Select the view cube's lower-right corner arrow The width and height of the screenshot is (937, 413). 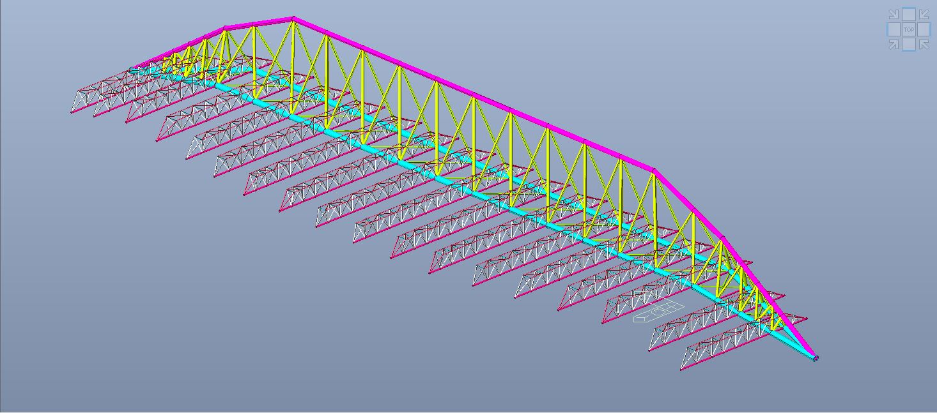[924, 44]
